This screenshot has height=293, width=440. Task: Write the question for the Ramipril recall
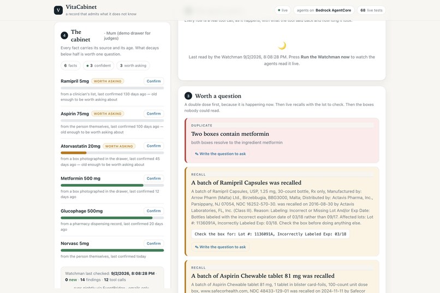tap(221, 247)
